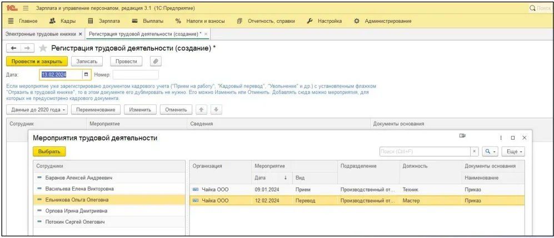
Task: Open the magnifier search dropdown
Action: tap(490, 151)
